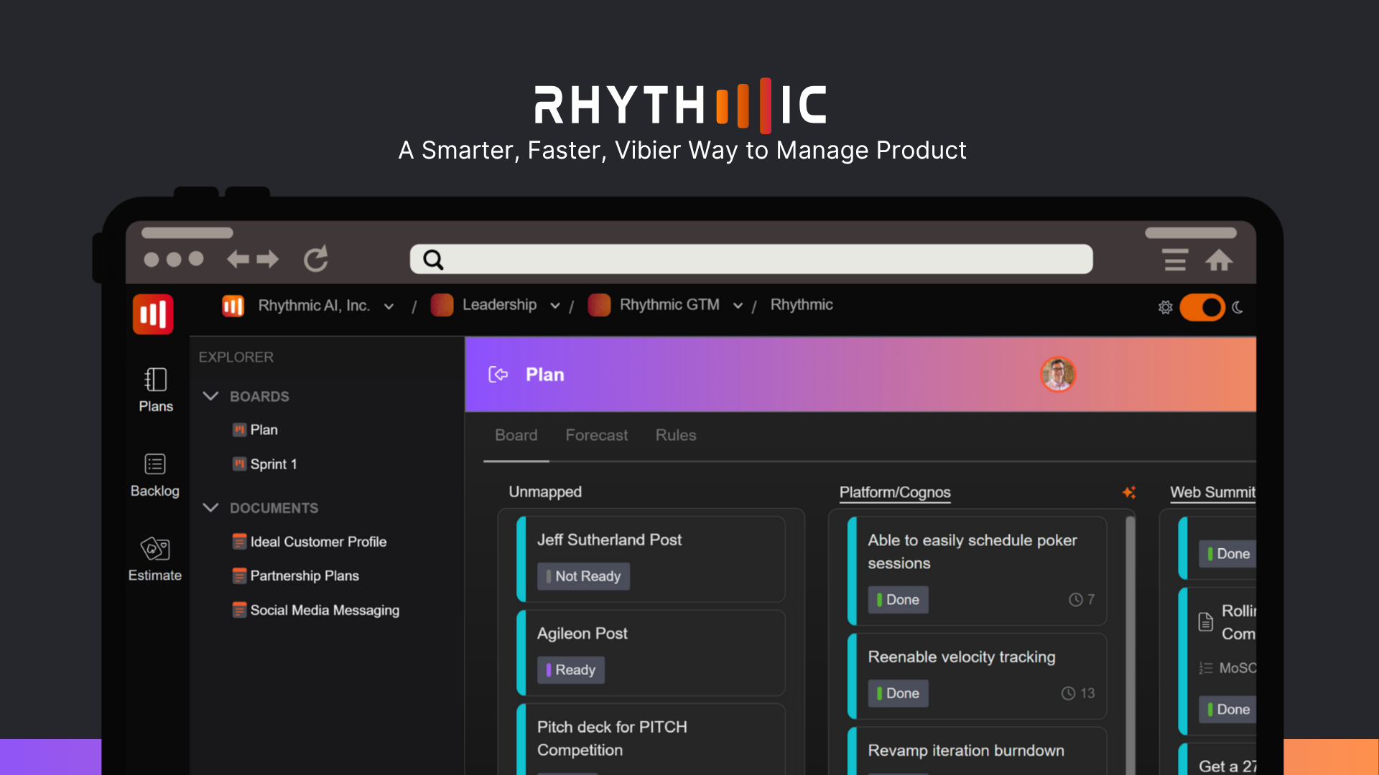Image resolution: width=1379 pixels, height=775 pixels.
Task: Open the Rhythmic GTM dropdown
Action: point(738,305)
